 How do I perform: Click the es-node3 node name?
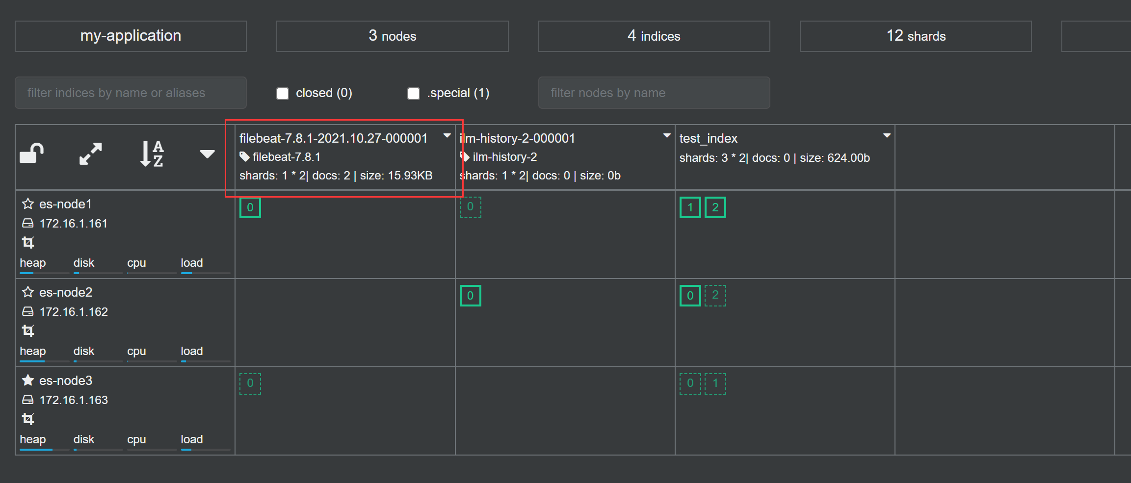66,381
